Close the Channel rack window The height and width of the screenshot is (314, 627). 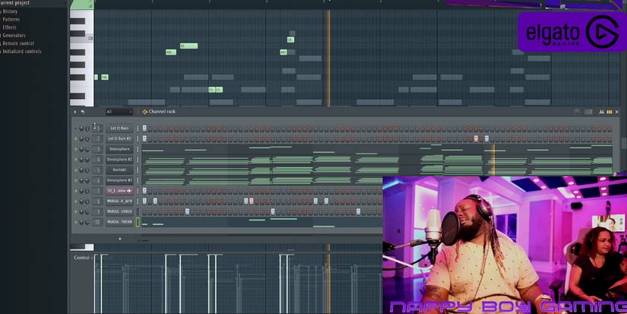pyautogui.click(x=617, y=112)
